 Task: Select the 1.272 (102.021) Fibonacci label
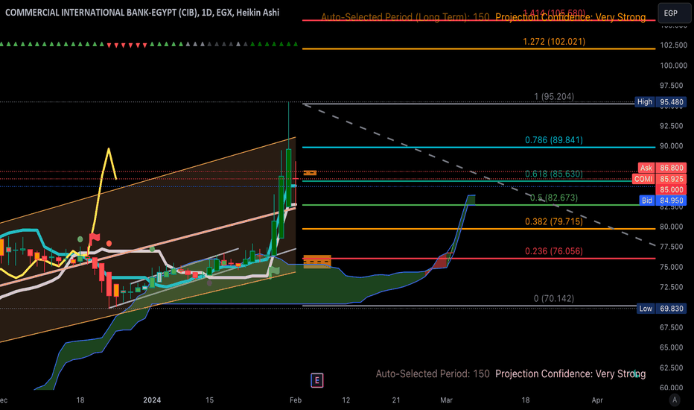coord(554,41)
